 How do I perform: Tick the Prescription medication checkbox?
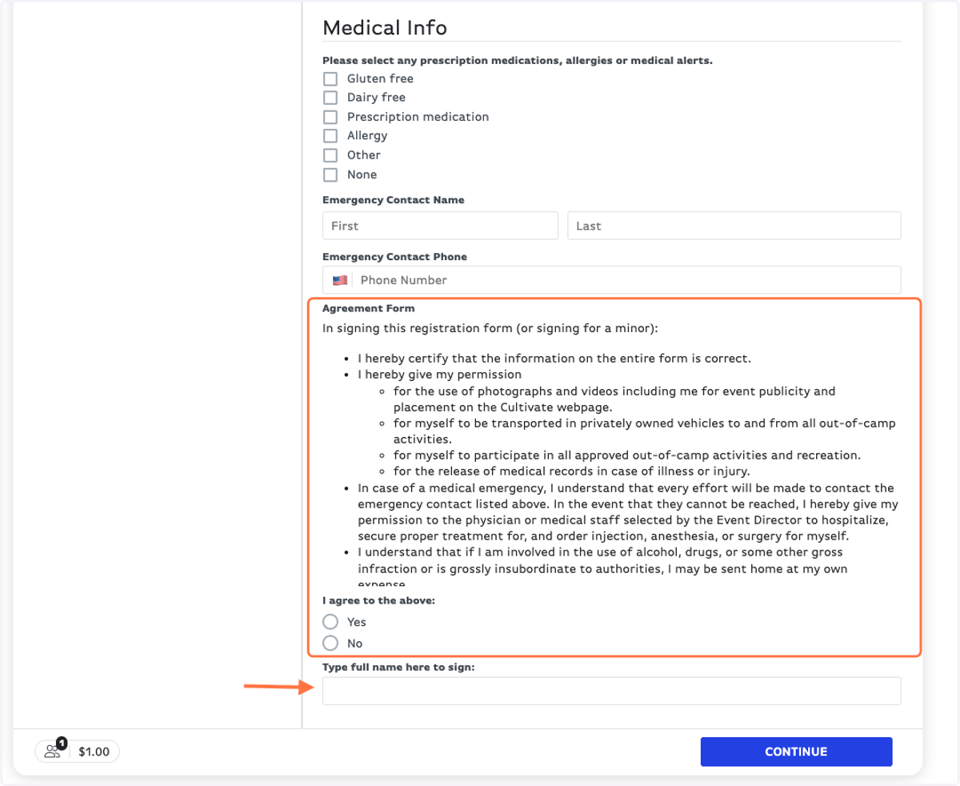click(x=330, y=117)
